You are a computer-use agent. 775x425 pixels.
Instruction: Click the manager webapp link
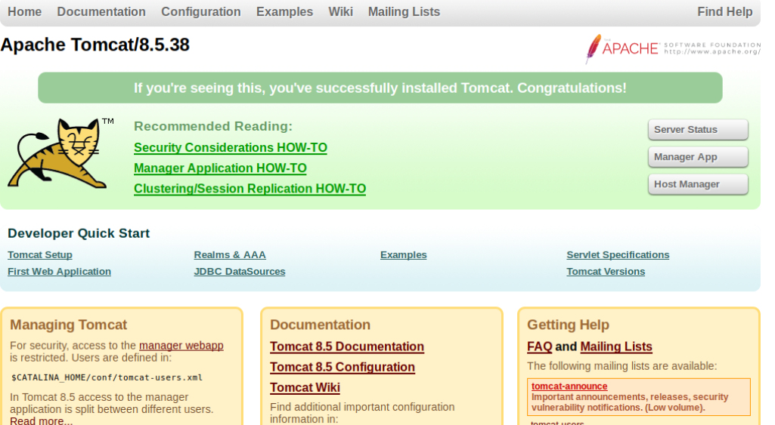[x=181, y=346]
